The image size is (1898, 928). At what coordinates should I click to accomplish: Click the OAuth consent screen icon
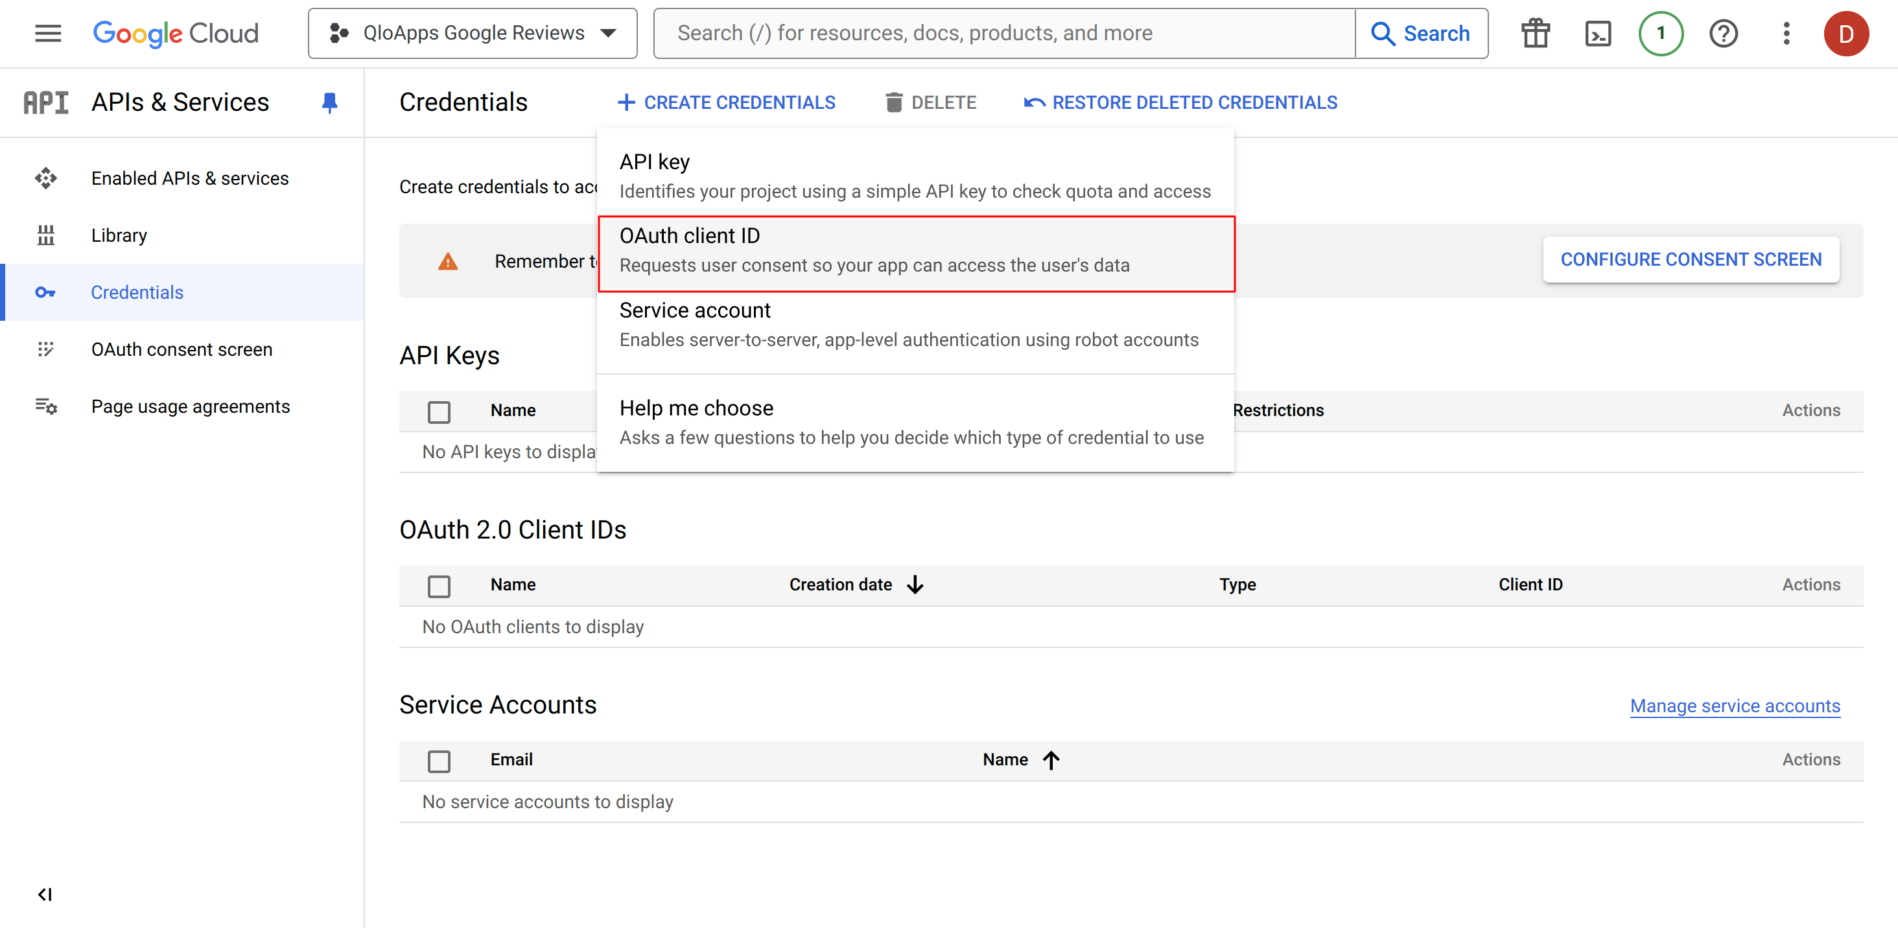[45, 350]
